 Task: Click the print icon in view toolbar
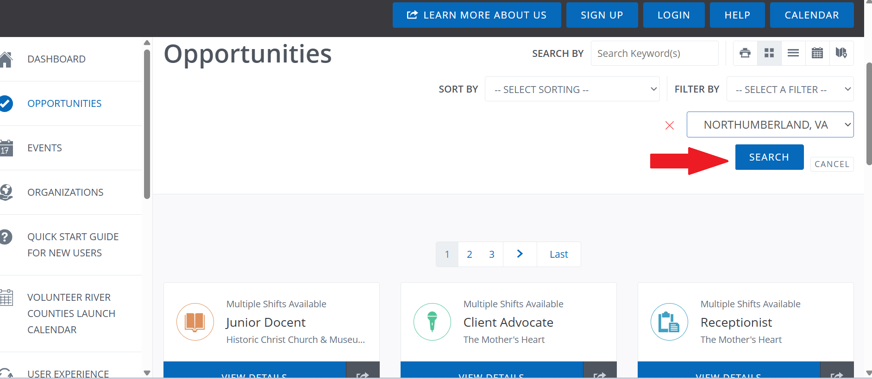(745, 53)
